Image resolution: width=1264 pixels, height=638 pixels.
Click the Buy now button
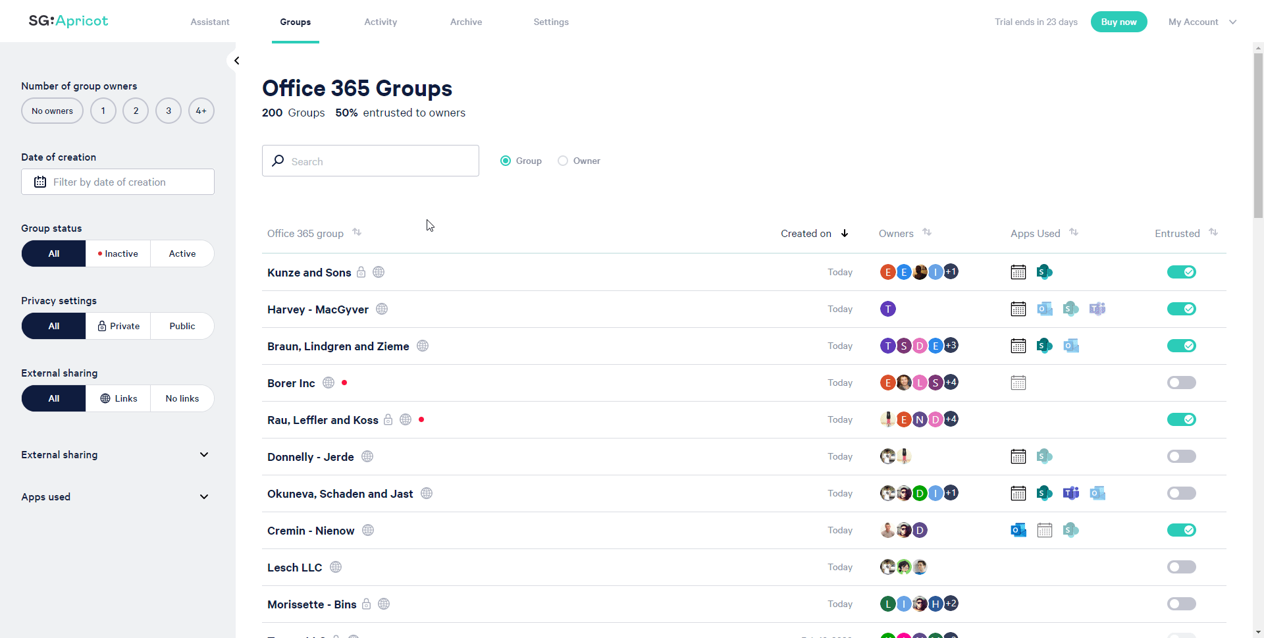1119,22
